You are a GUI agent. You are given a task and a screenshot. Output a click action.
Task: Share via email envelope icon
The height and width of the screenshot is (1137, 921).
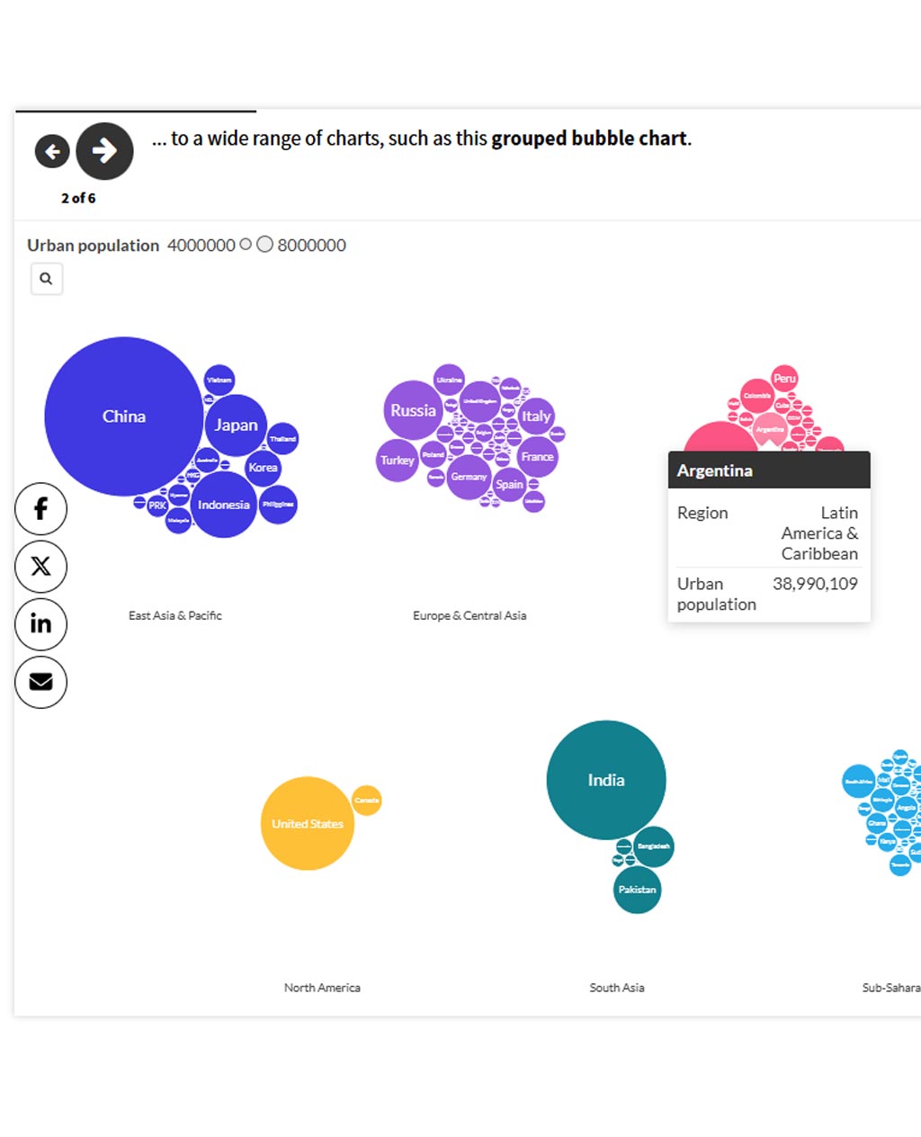[x=40, y=682]
